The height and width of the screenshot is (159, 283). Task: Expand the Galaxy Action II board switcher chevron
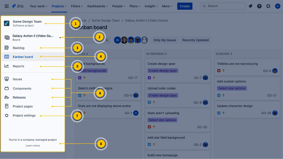[x=60, y=38]
